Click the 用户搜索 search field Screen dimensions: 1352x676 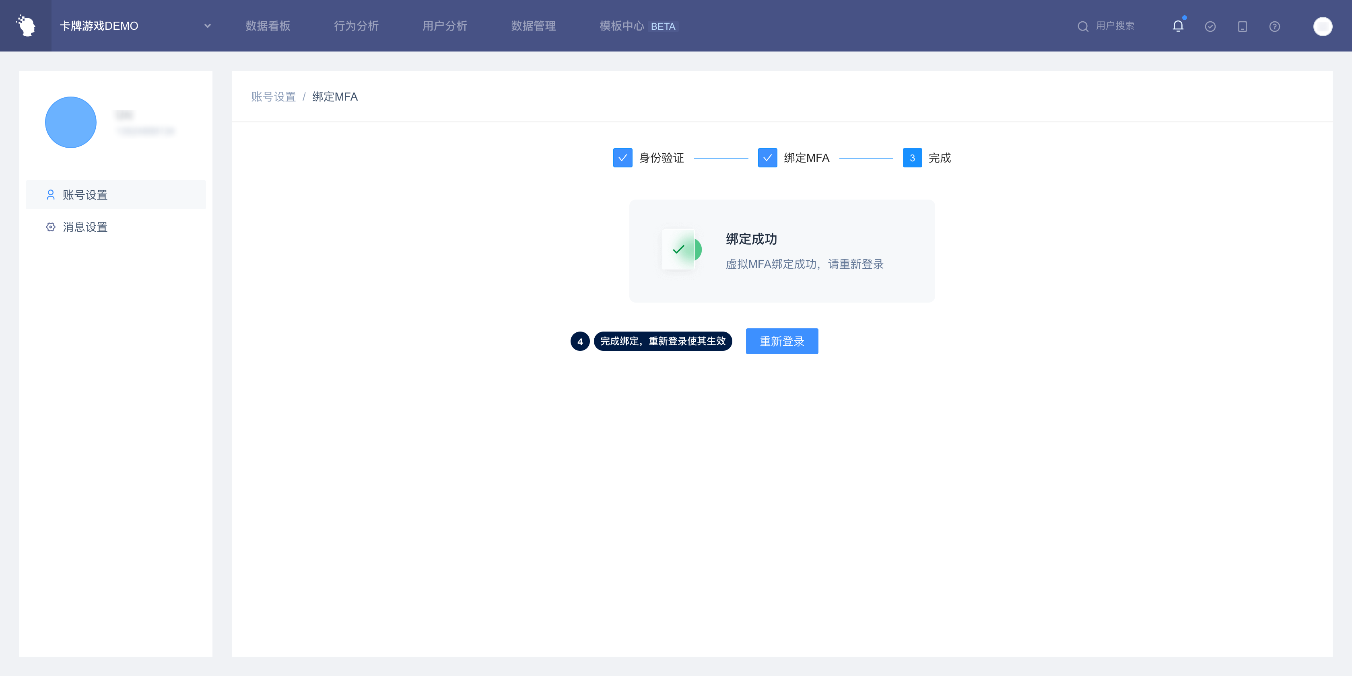tap(1115, 26)
